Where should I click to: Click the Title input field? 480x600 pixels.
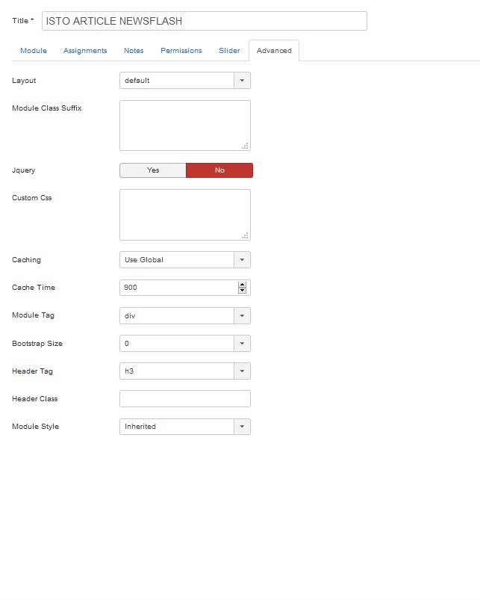point(205,21)
